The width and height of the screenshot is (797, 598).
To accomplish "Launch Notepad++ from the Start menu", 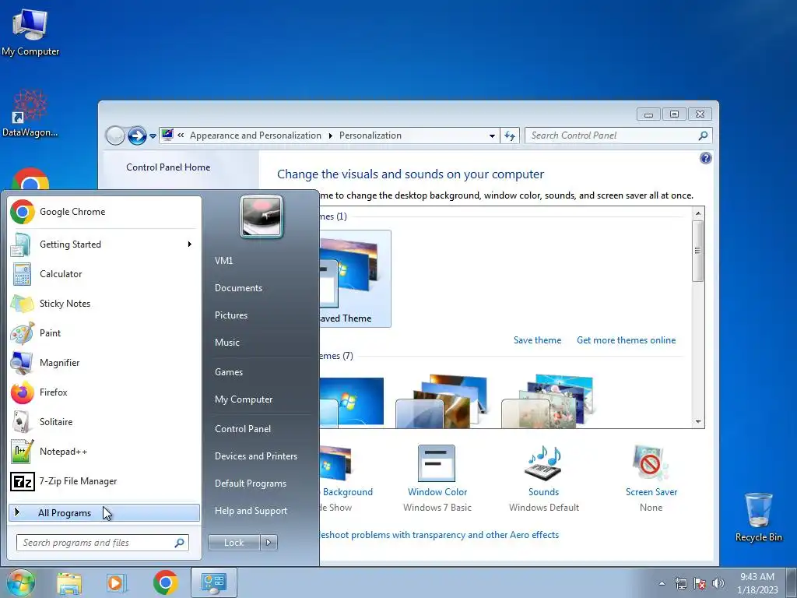I will tap(104, 452).
